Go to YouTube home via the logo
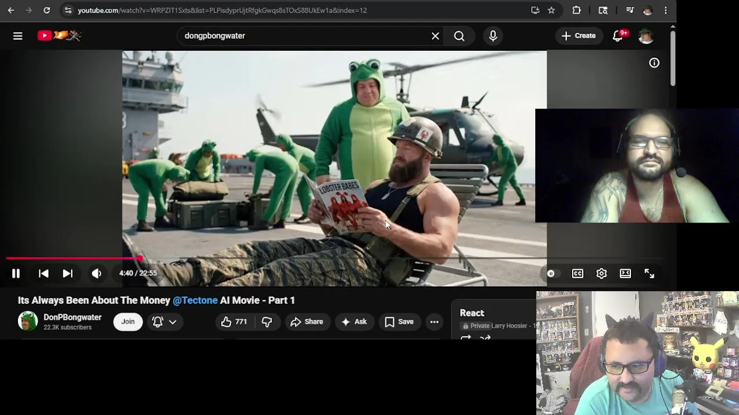The image size is (739, 415). tap(59, 36)
